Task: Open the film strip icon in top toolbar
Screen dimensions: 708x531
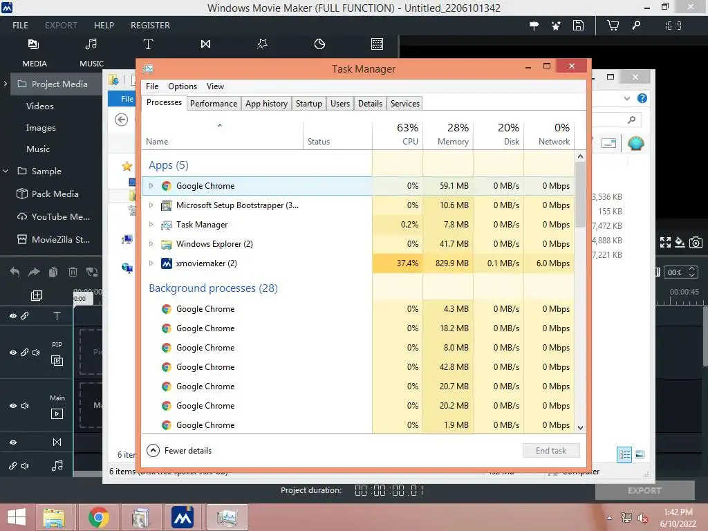Action: point(377,44)
